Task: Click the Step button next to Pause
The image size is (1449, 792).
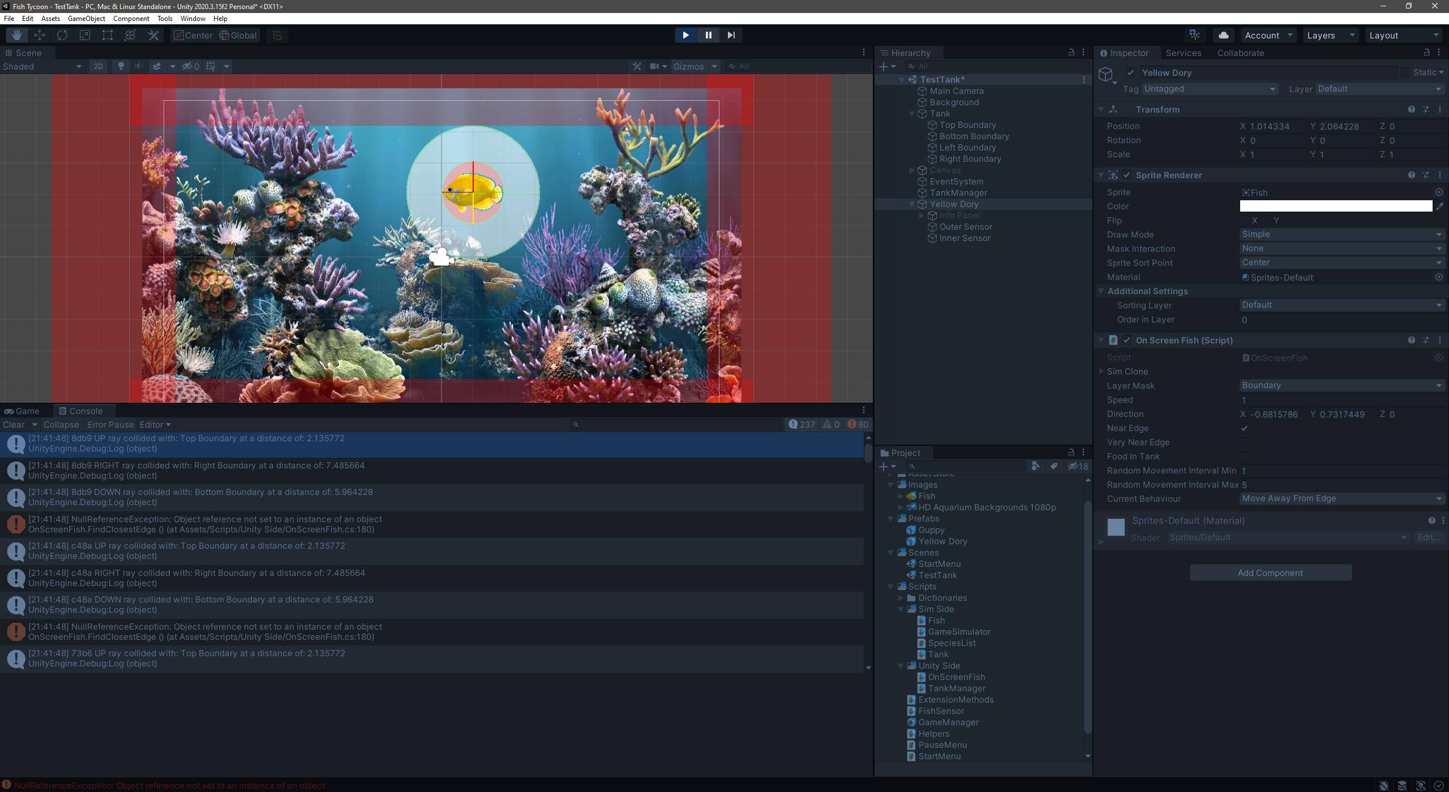Action: click(x=731, y=35)
